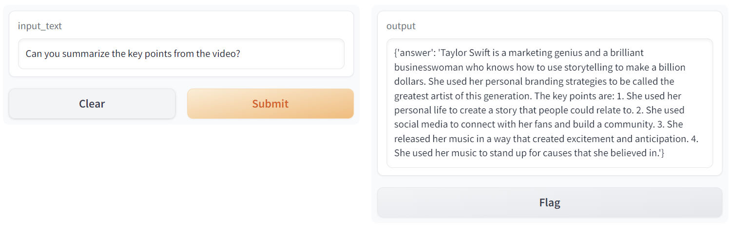The width and height of the screenshot is (740, 237).
Task: Place cursor after 'video?' in the input
Action: (x=240, y=54)
